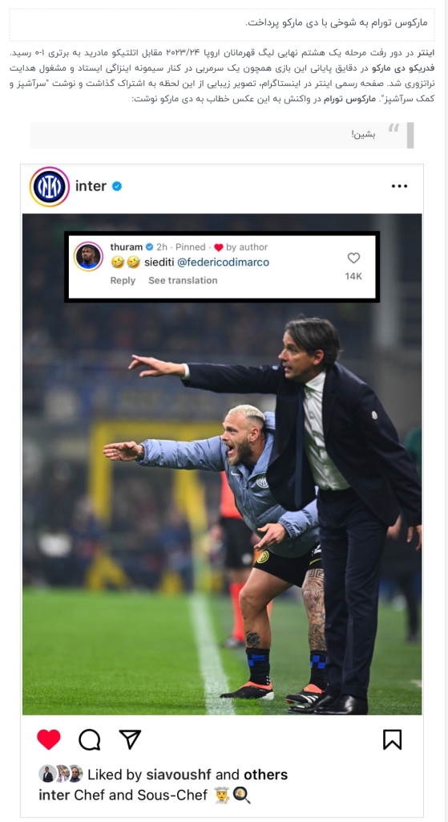448x822 pixels.
Task: Open comments with speech bubble icon
Action: click(x=90, y=739)
